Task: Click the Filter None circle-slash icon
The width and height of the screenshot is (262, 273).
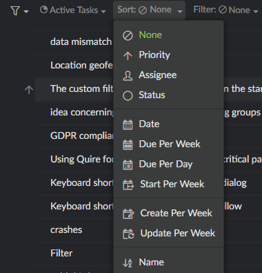Action: point(223,10)
